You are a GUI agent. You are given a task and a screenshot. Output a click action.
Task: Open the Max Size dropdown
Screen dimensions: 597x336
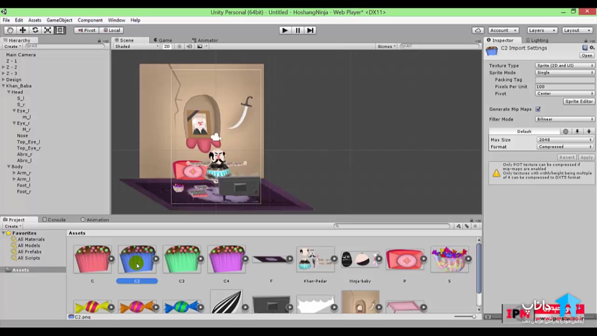click(x=565, y=140)
